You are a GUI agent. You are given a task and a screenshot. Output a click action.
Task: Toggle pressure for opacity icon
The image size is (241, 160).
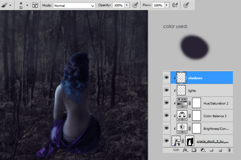tap(135, 5)
